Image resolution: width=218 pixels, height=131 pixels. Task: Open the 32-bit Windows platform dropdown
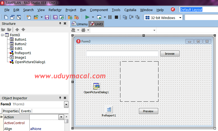pyautogui.click(x=180, y=18)
